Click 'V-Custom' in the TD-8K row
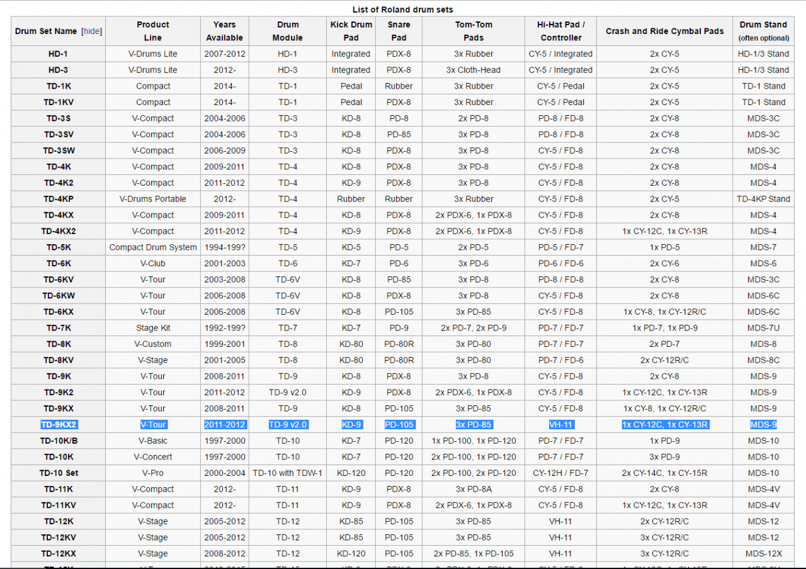The height and width of the screenshot is (569, 806). tap(153, 344)
